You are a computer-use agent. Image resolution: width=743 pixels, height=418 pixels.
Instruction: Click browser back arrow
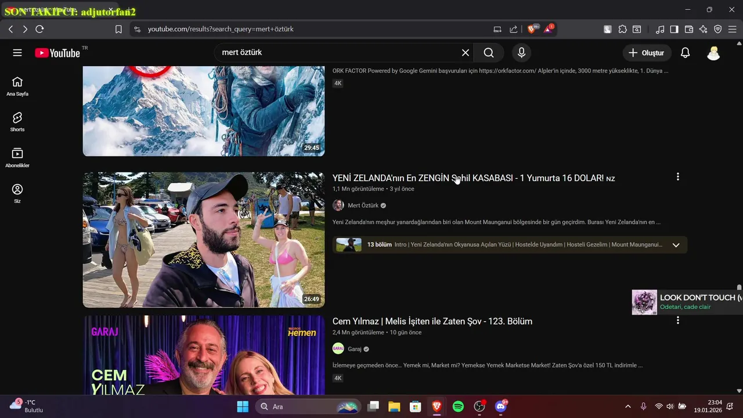[x=10, y=29]
